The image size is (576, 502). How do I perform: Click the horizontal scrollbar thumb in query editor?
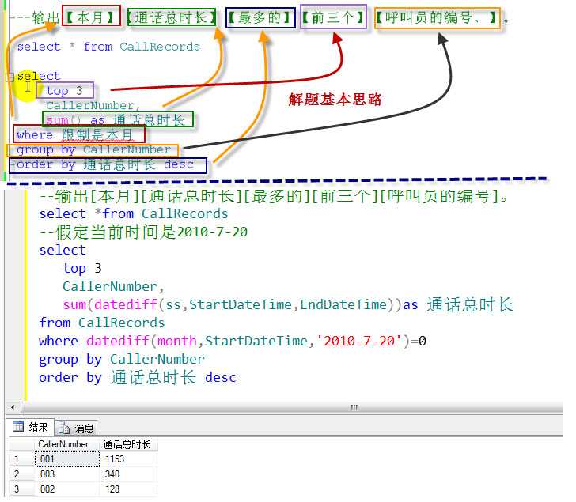click(x=292, y=407)
